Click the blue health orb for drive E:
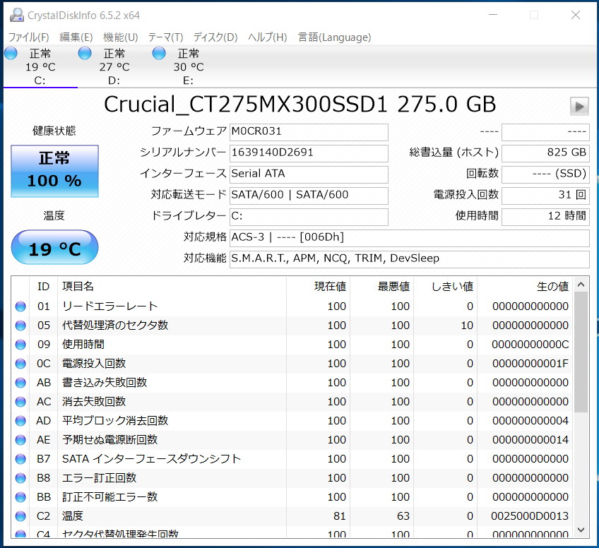Image resolution: width=599 pixels, height=548 pixels. [x=159, y=53]
